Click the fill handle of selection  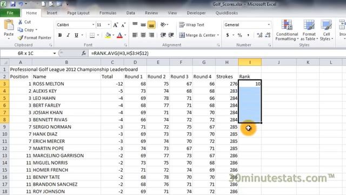(x=261, y=123)
